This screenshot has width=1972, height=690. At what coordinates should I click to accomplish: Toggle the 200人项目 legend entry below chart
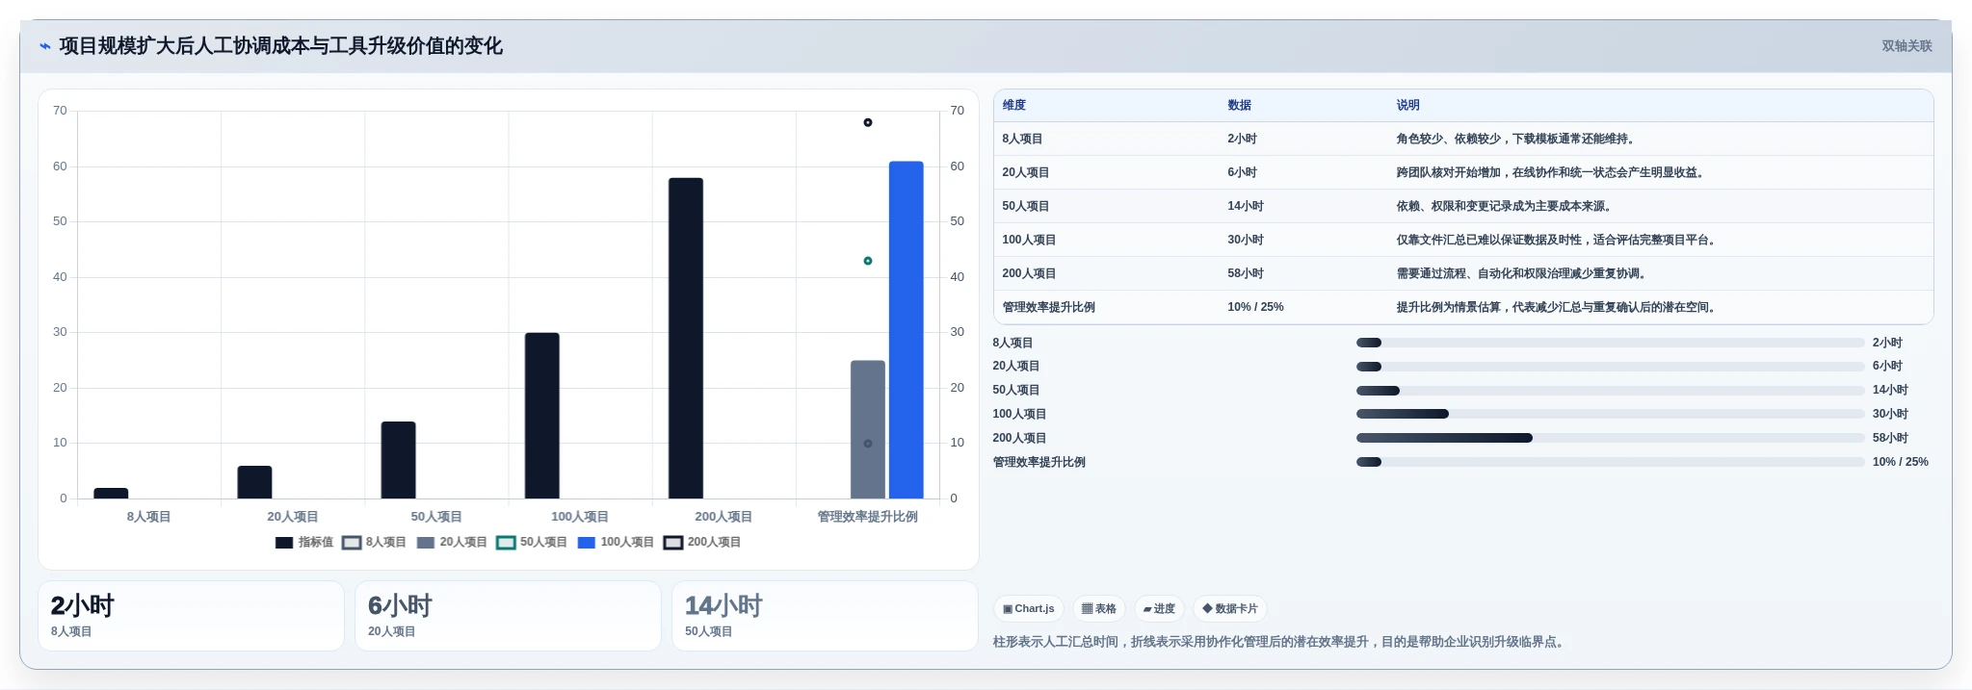[701, 543]
